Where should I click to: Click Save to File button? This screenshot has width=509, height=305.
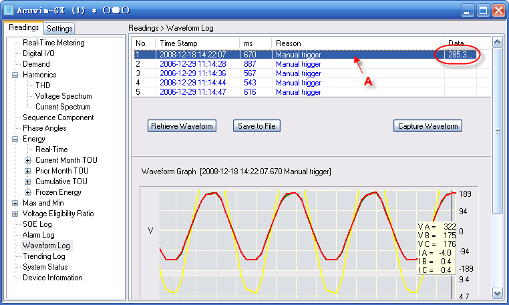(x=257, y=126)
